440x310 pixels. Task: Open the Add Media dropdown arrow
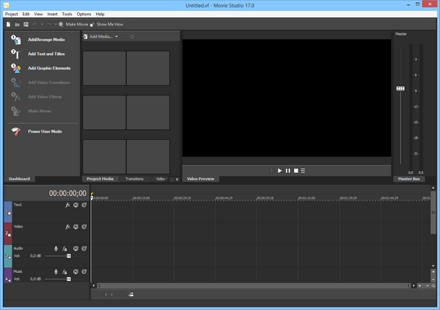(117, 36)
